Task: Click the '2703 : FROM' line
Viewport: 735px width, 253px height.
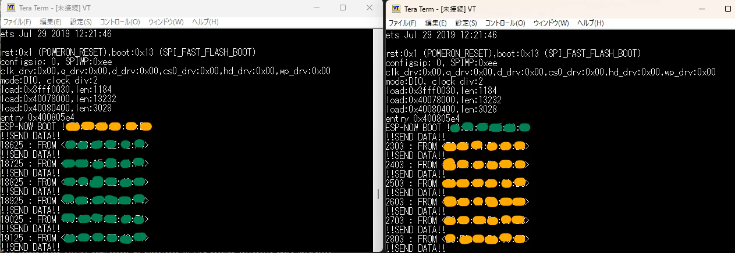Action: pos(457,221)
